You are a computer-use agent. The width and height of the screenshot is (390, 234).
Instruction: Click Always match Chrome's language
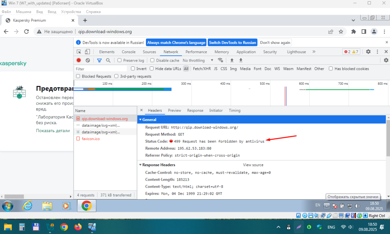tap(176, 43)
